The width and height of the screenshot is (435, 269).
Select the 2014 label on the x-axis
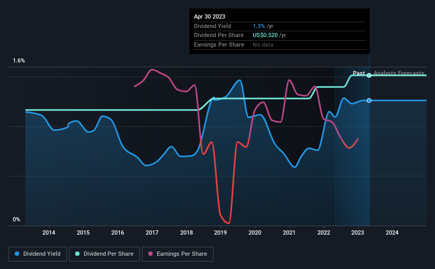tap(49, 232)
